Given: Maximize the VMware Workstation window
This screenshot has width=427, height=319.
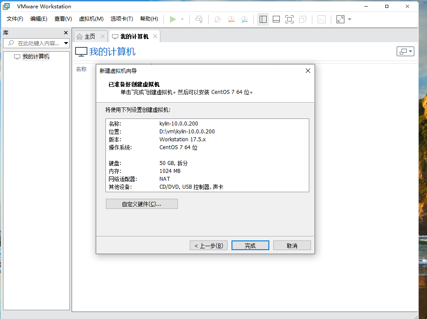Looking at the screenshot, I should (387, 6).
